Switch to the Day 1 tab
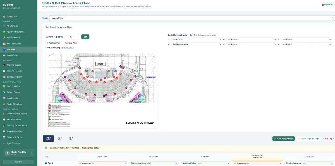 click(48, 138)
